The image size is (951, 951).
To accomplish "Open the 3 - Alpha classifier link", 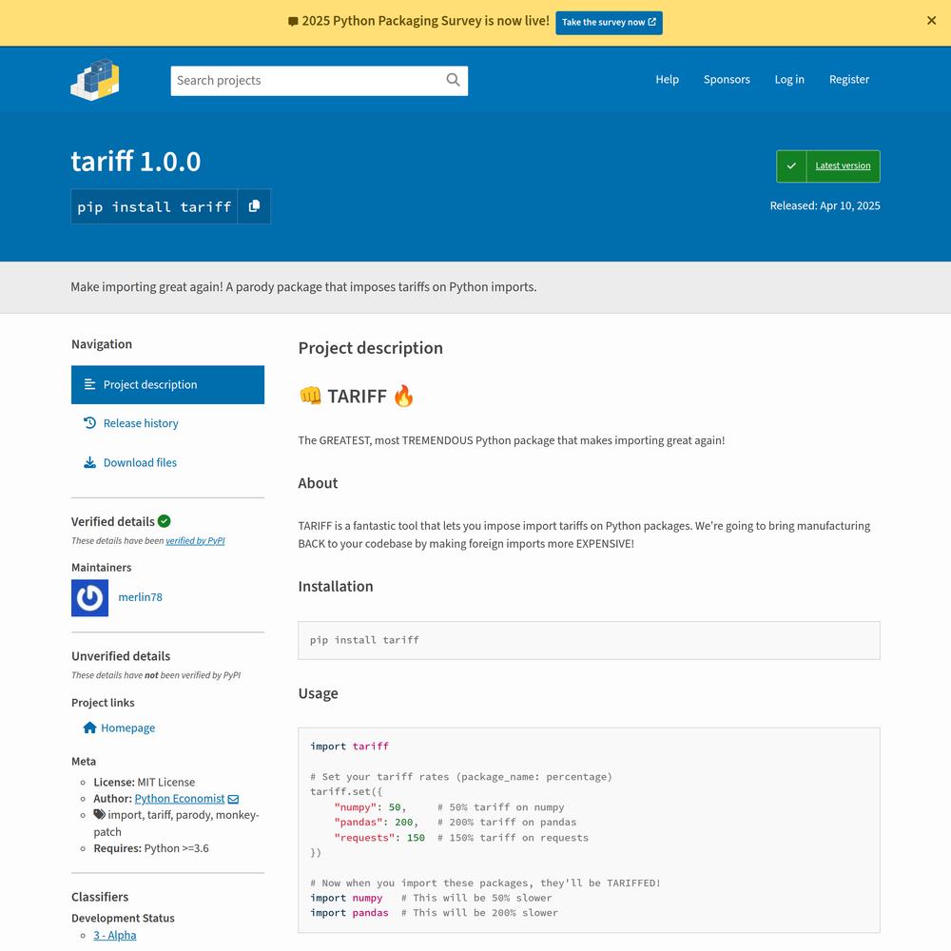I will click(x=115, y=935).
